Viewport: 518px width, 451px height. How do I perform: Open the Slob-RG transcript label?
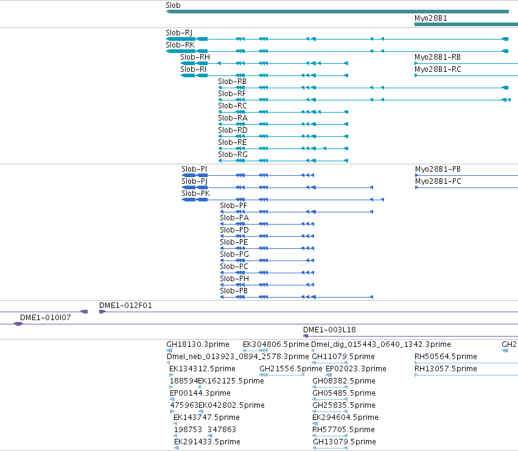tap(233, 155)
